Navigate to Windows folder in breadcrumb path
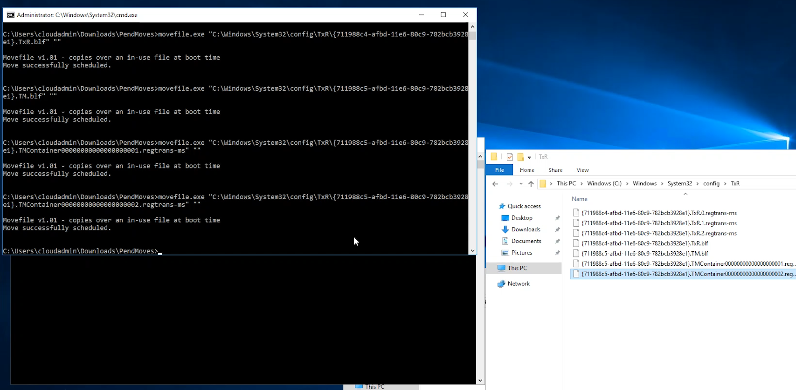 click(644, 183)
